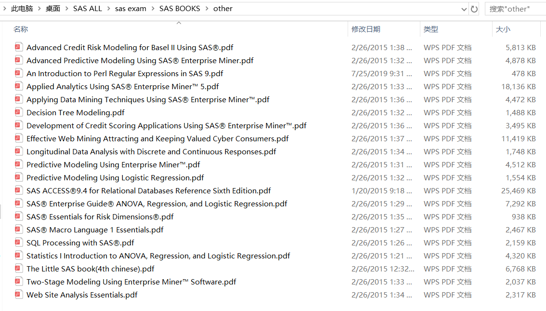Navigate to 此电脑 in the address bar
Image resolution: width=546 pixels, height=311 pixels.
pyautogui.click(x=22, y=8)
